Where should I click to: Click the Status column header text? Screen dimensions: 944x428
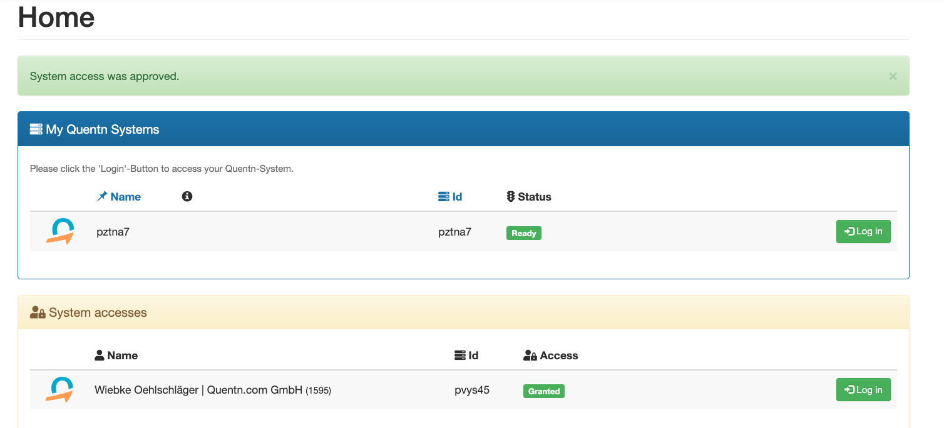point(535,197)
